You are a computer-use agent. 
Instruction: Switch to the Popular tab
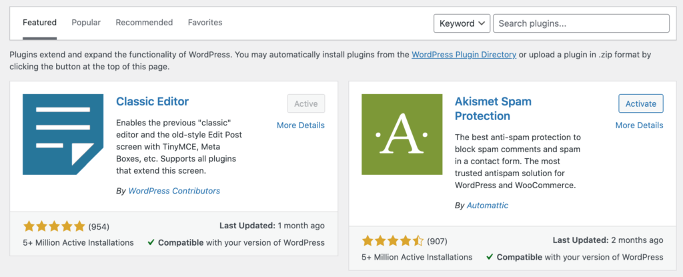click(86, 23)
